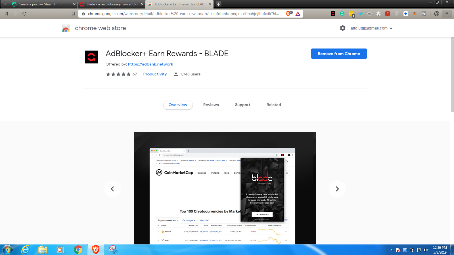Click the BLADE promo screenshot image

pos(225,188)
